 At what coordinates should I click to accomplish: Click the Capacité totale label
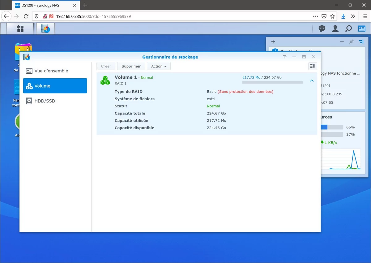[x=130, y=113]
